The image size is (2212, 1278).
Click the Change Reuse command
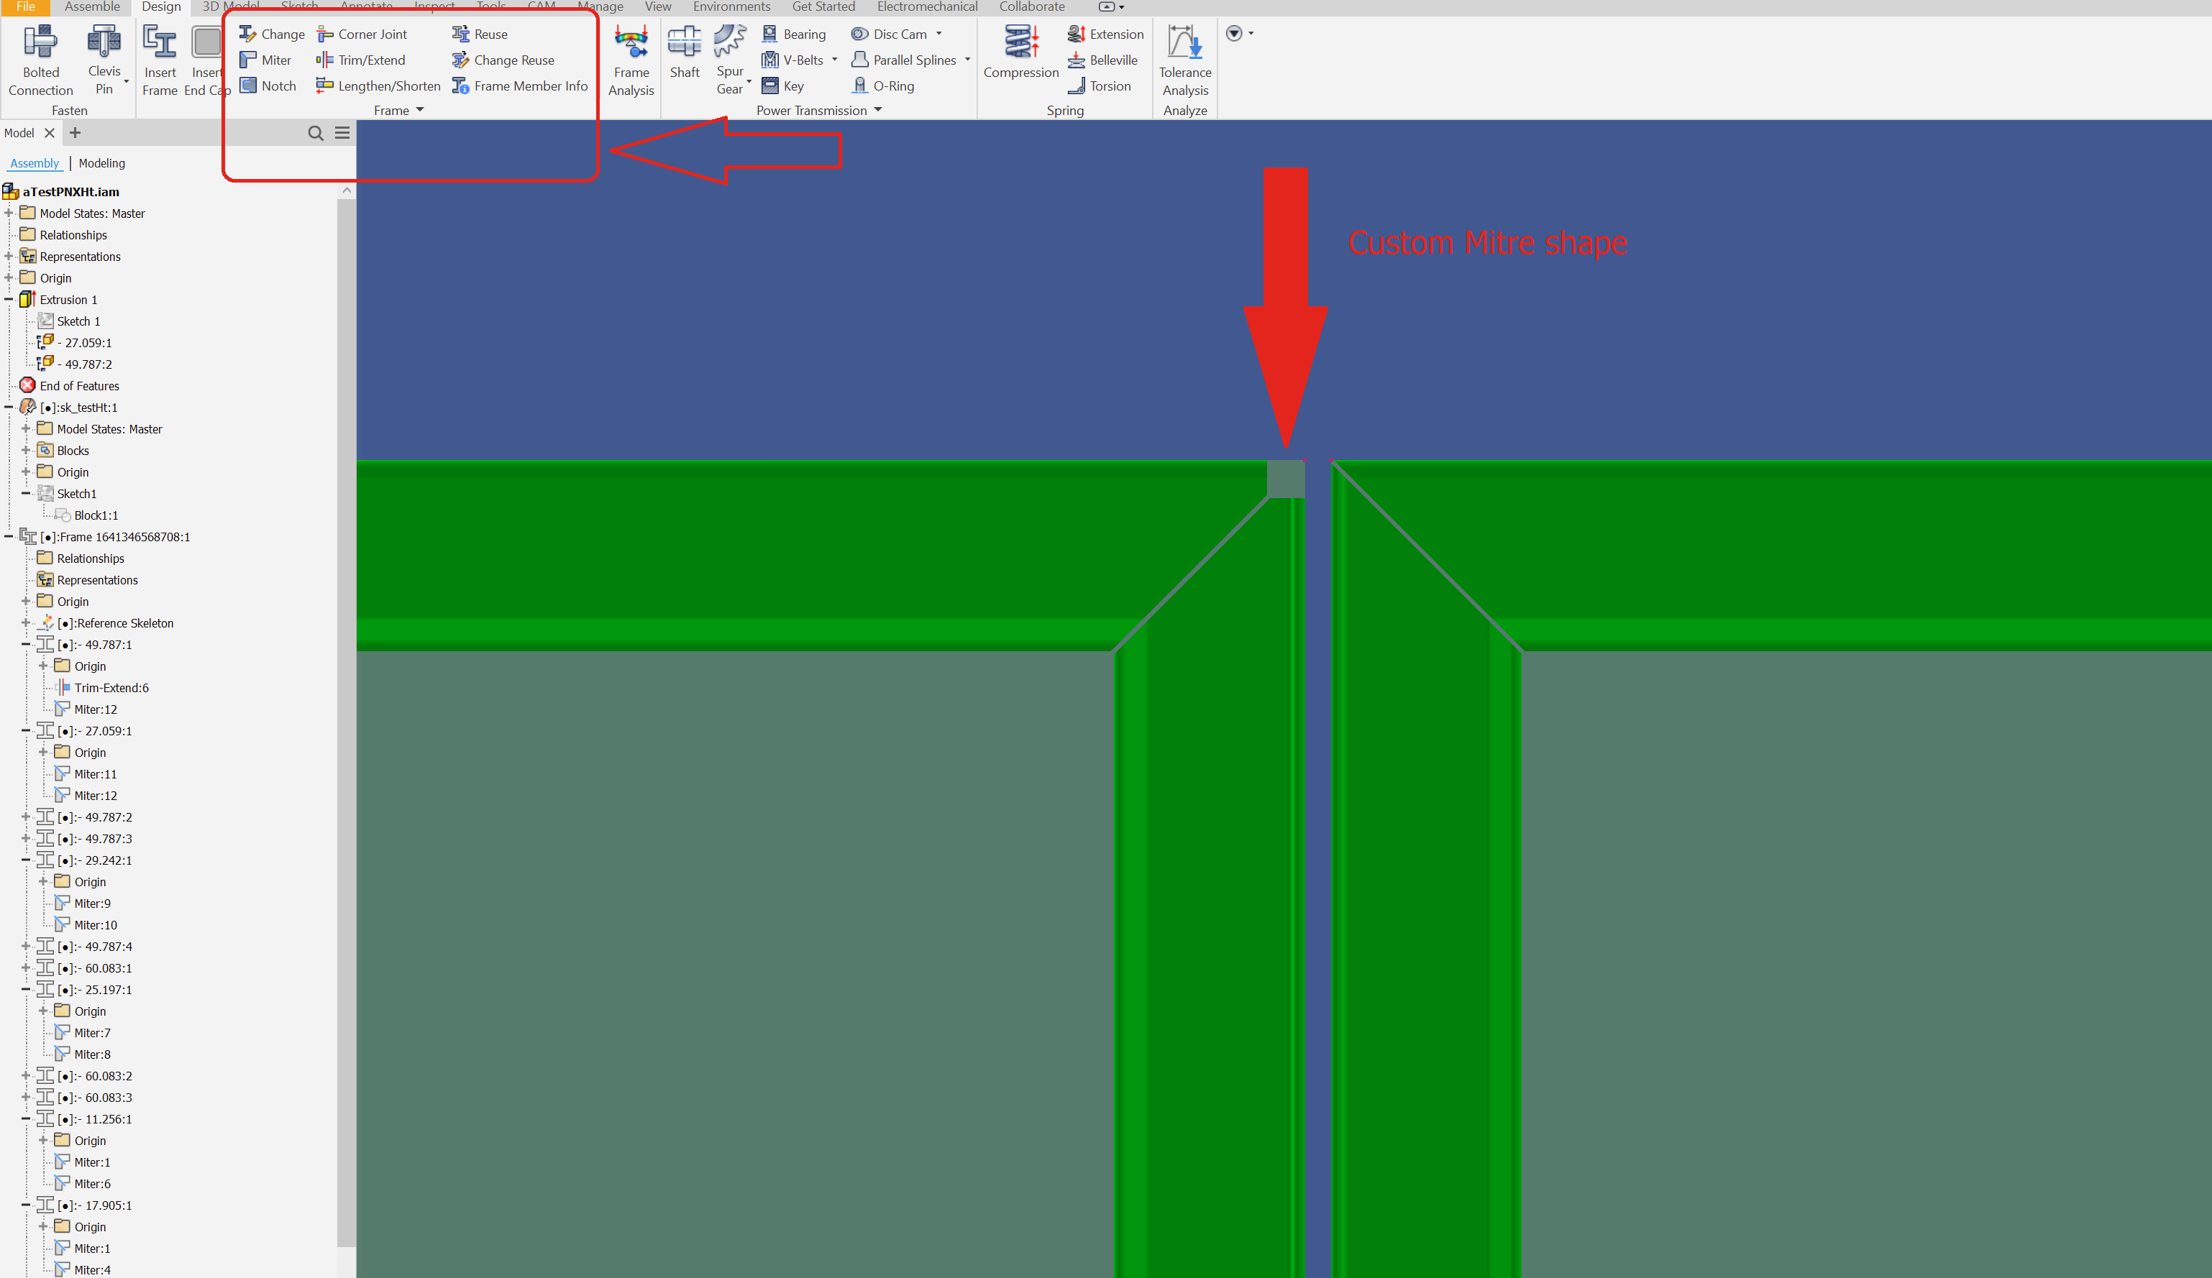click(x=512, y=60)
